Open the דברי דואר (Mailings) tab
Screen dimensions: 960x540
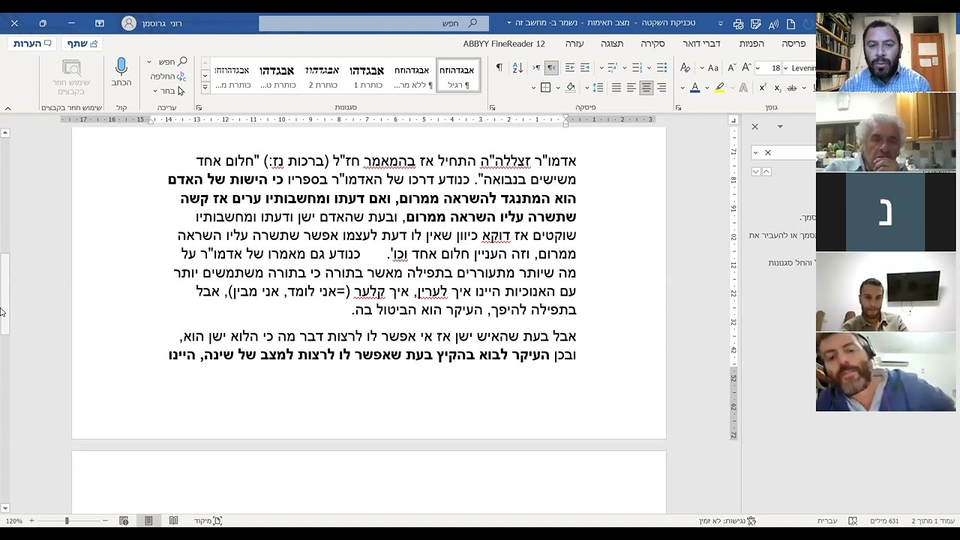pos(701,43)
